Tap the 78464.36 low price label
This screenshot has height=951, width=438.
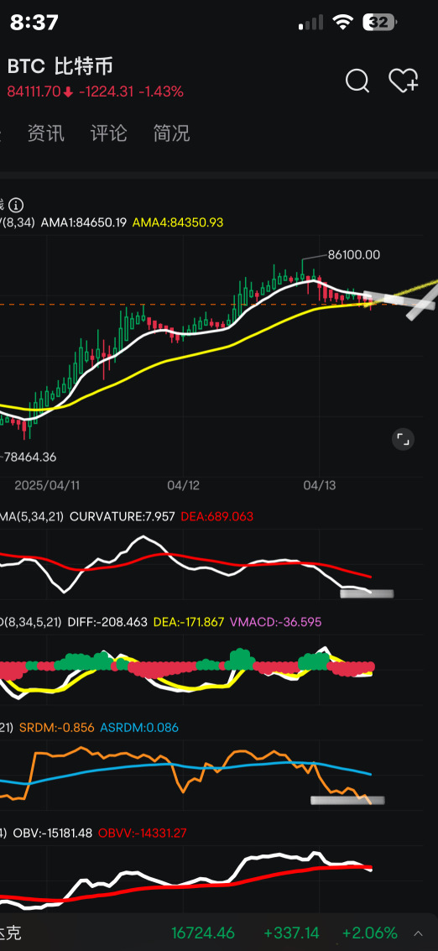pyautogui.click(x=29, y=457)
